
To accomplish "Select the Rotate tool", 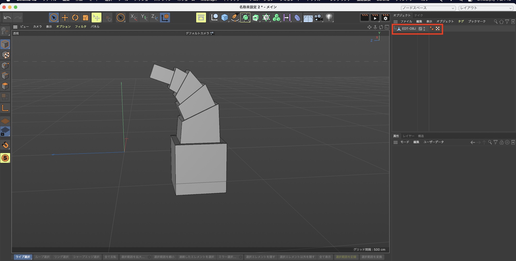I will 75,17.
